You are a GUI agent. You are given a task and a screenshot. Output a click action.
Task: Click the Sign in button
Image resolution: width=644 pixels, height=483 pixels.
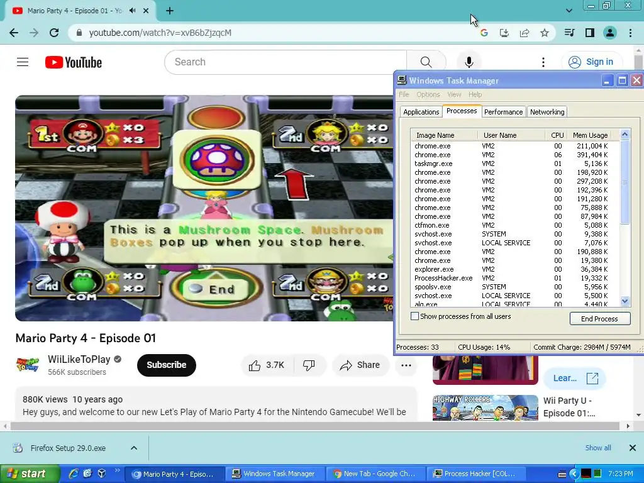click(x=592, y=62)
